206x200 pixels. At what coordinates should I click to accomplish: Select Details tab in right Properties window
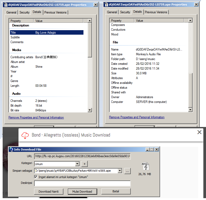point(138,12)
